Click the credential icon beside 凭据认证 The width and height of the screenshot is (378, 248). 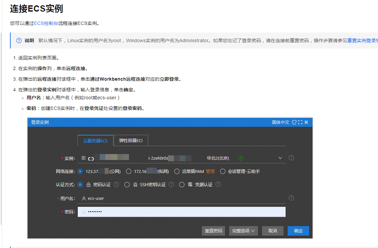(190, 185)
